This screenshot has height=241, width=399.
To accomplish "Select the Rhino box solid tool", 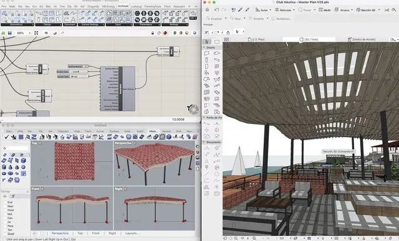I will click(x=23, y=161).
